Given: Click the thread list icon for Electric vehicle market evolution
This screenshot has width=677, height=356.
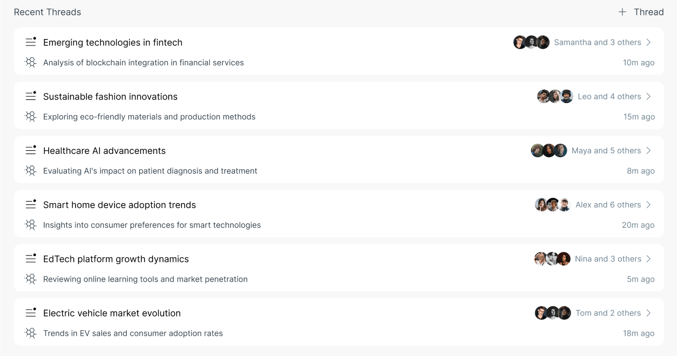Looking at the screenshot, I should tap(31, 313).
